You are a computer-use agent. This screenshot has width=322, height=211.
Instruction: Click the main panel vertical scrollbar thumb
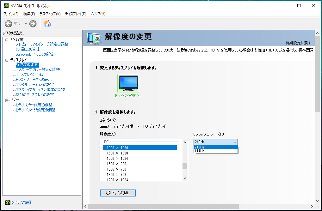point(318,74)
